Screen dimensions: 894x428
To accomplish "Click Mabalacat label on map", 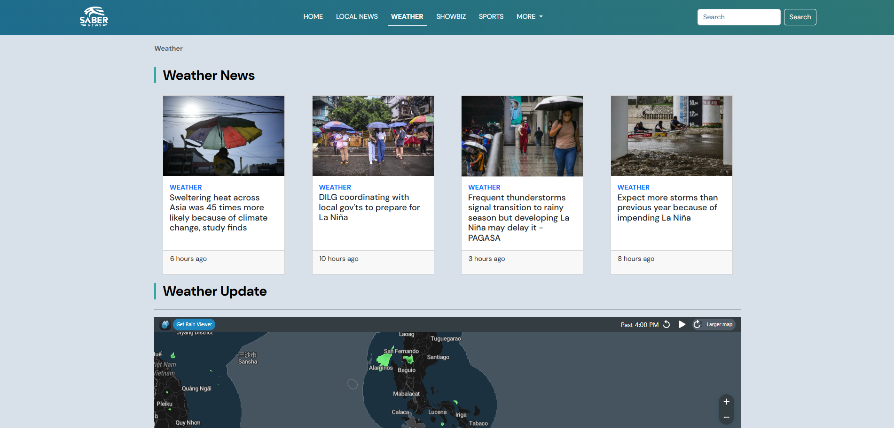I will pyautogui.click(x=406, y=394).
